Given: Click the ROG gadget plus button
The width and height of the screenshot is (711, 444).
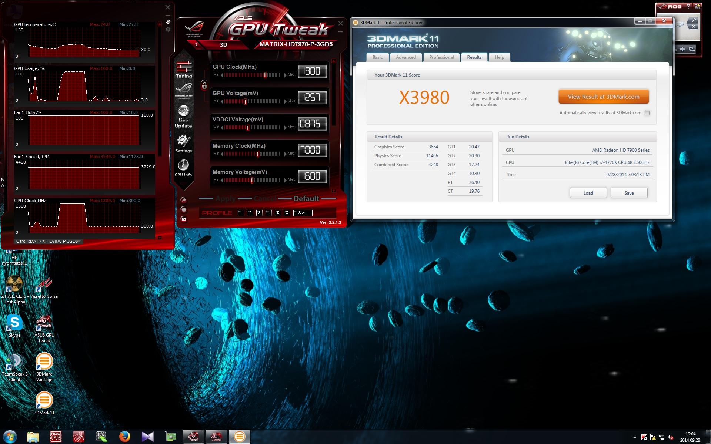Looking at the screenshot, I should point(682,49).
